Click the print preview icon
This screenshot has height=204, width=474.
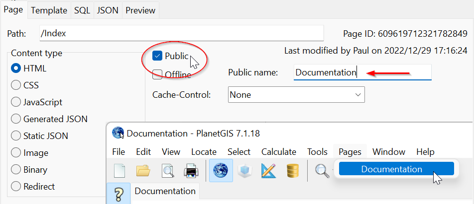[167, 171]
